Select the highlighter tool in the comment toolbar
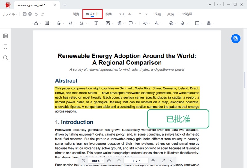 tap(36, 23)
